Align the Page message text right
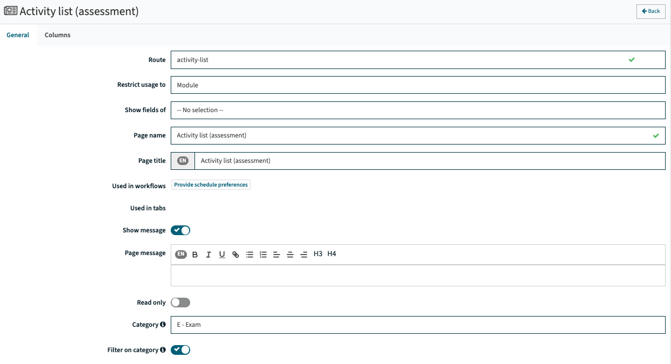This screenshot has height=364, width=671. point(304,255)
